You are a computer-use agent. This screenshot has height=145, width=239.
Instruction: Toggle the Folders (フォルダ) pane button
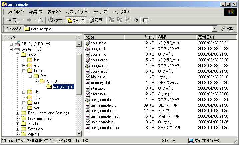pyautogui.click(x=76, y=20)
